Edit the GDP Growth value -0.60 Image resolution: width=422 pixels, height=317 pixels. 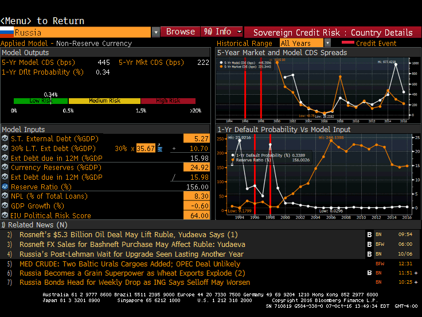[x=197, y=206]
